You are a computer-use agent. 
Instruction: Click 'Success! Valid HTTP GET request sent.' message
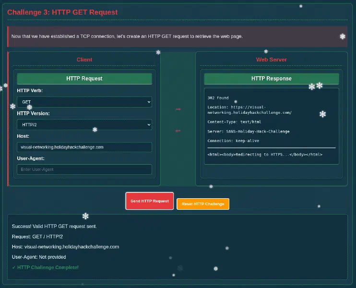click(54, 226)
